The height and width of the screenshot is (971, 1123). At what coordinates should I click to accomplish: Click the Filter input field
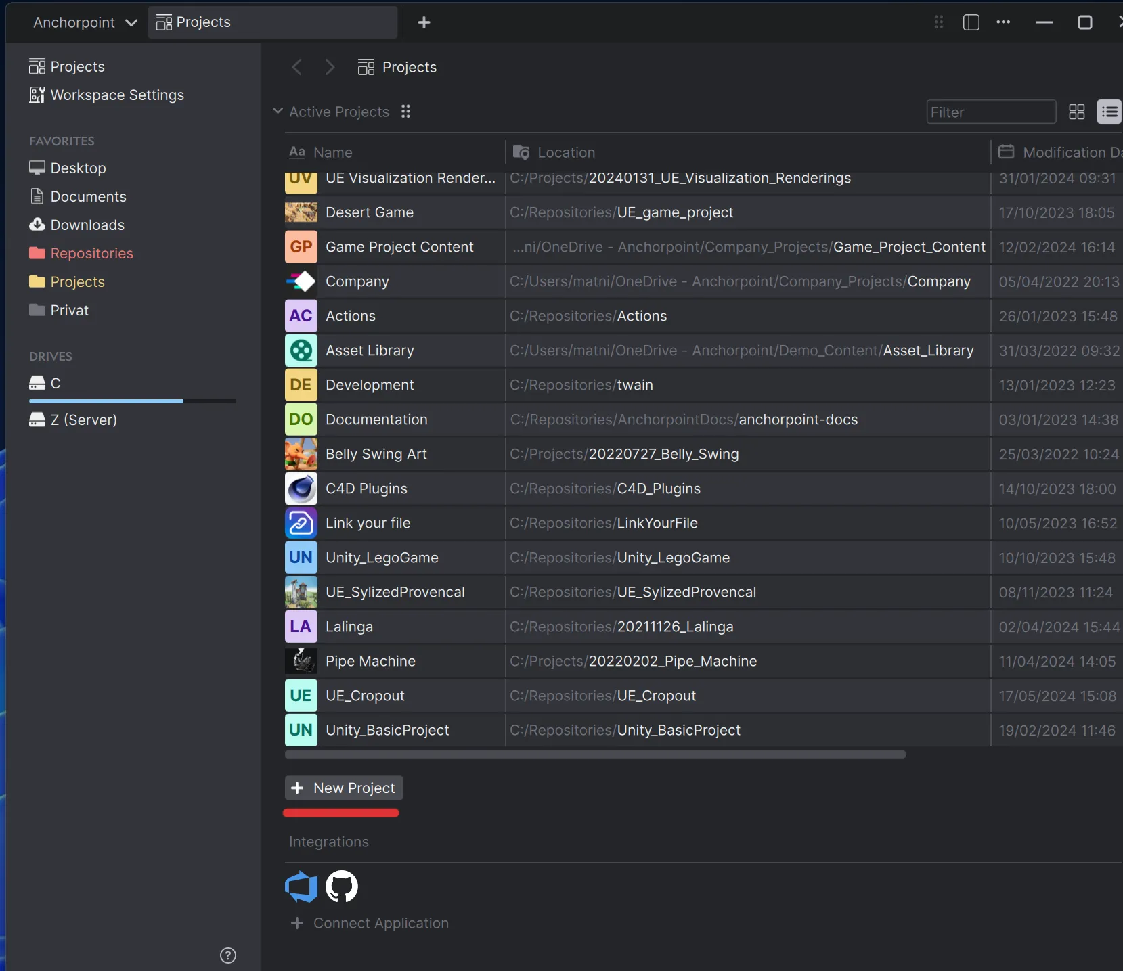(x=990, y=112)
